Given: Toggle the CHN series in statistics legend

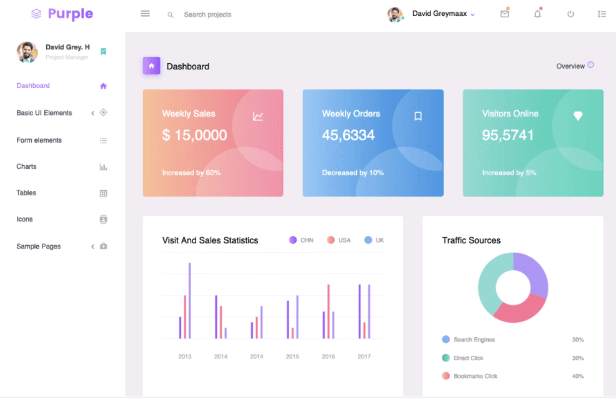Looking at the screenshot, I should coord(301,240).
